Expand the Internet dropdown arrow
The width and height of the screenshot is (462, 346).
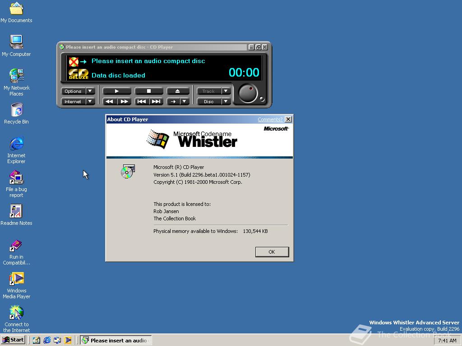click(x=90, y=101)
